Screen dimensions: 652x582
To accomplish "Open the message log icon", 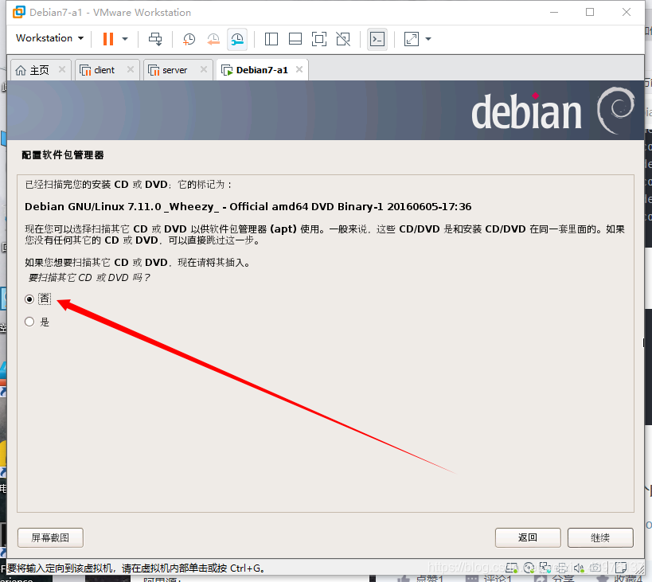I will coord(621,568).
